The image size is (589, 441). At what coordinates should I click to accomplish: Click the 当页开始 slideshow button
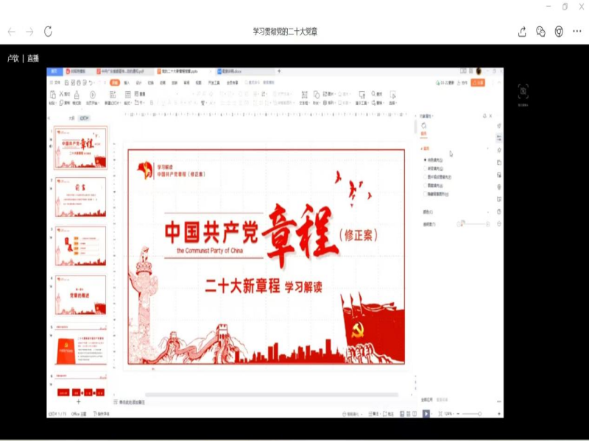(93, 98)
